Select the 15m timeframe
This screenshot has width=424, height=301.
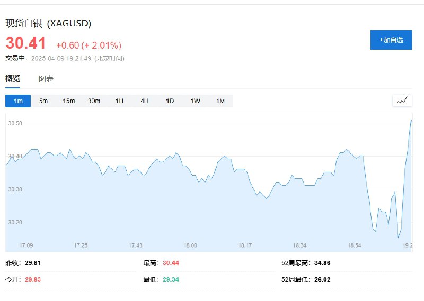point(69,101)
